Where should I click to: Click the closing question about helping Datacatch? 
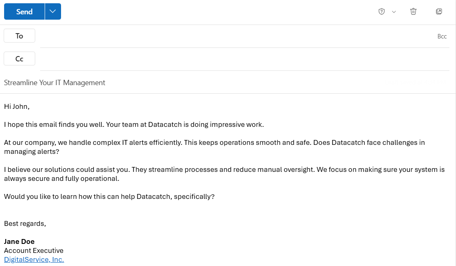pos(109,196)
